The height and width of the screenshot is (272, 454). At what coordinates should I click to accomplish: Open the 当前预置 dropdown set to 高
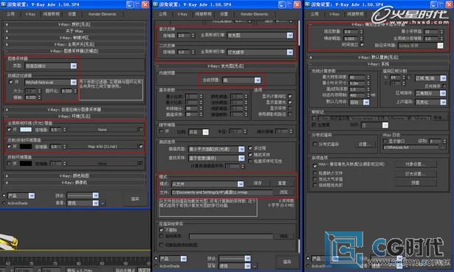click(241, 80)
